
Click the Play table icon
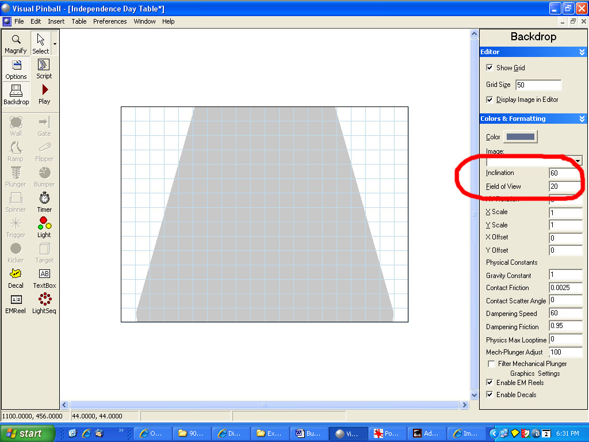tap(44, 94)
